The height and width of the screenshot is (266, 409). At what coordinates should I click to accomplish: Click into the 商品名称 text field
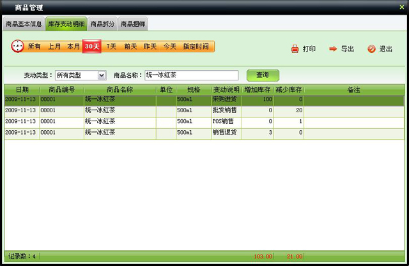click(191, 75)
